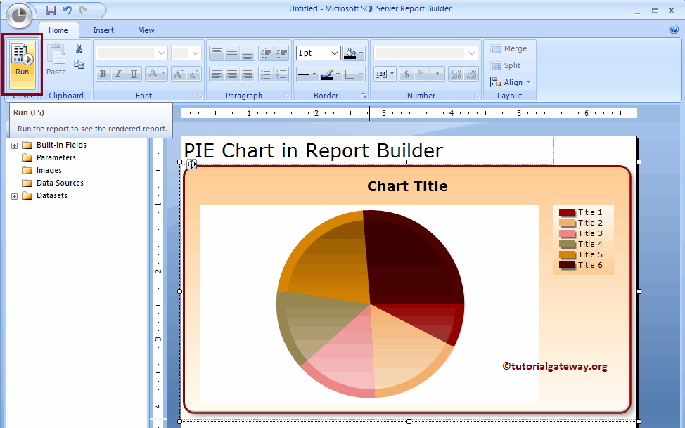Decrease decimal places
The image size is (685, 428).
point(471,74)
